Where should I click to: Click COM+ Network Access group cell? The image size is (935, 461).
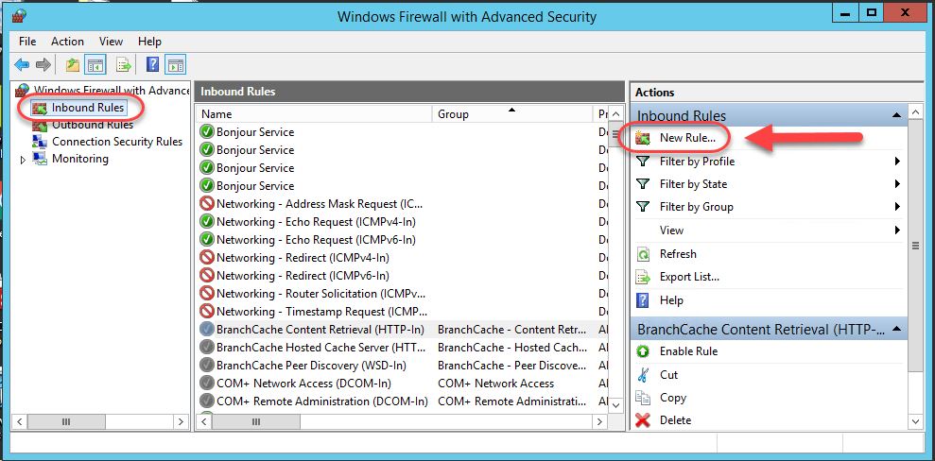495,383
